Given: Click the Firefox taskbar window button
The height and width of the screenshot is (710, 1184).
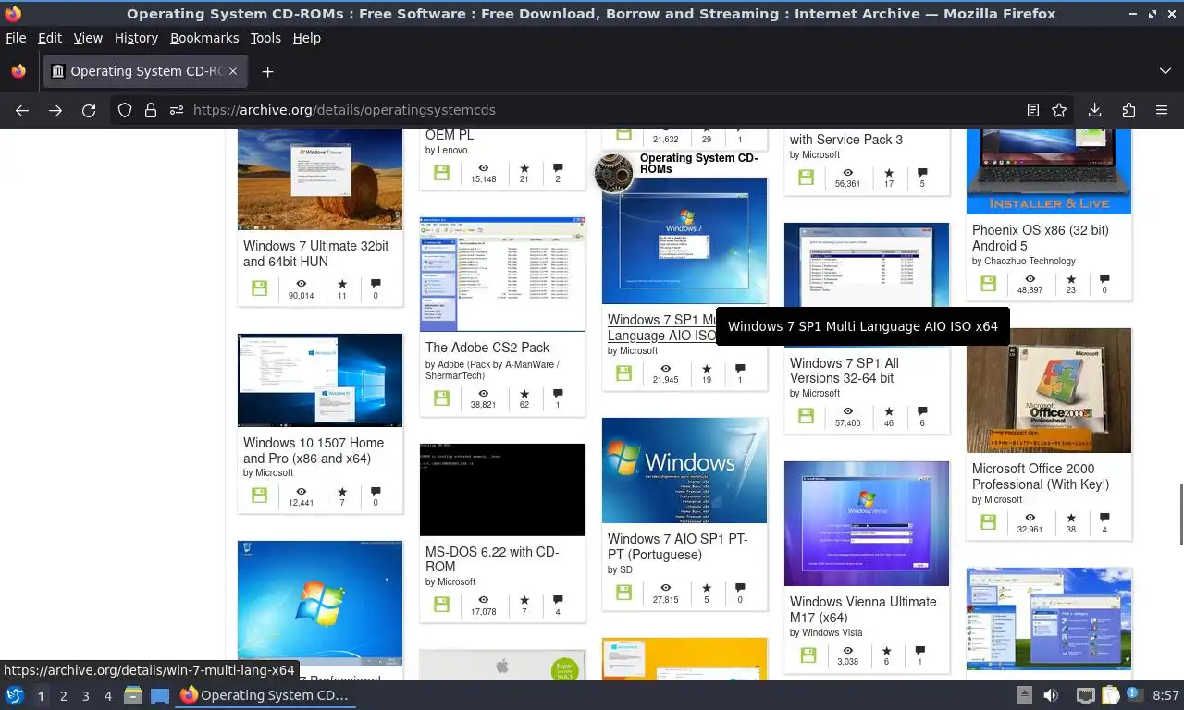Looking at the screenshot, I should pos(265,695).
